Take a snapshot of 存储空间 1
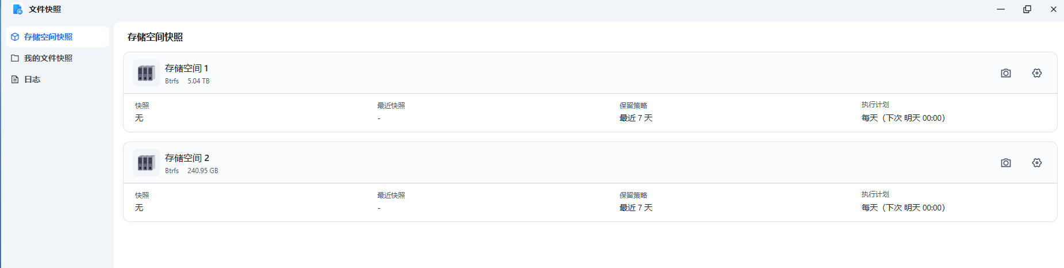The image size is (1064, 268). coord(1005,73)
